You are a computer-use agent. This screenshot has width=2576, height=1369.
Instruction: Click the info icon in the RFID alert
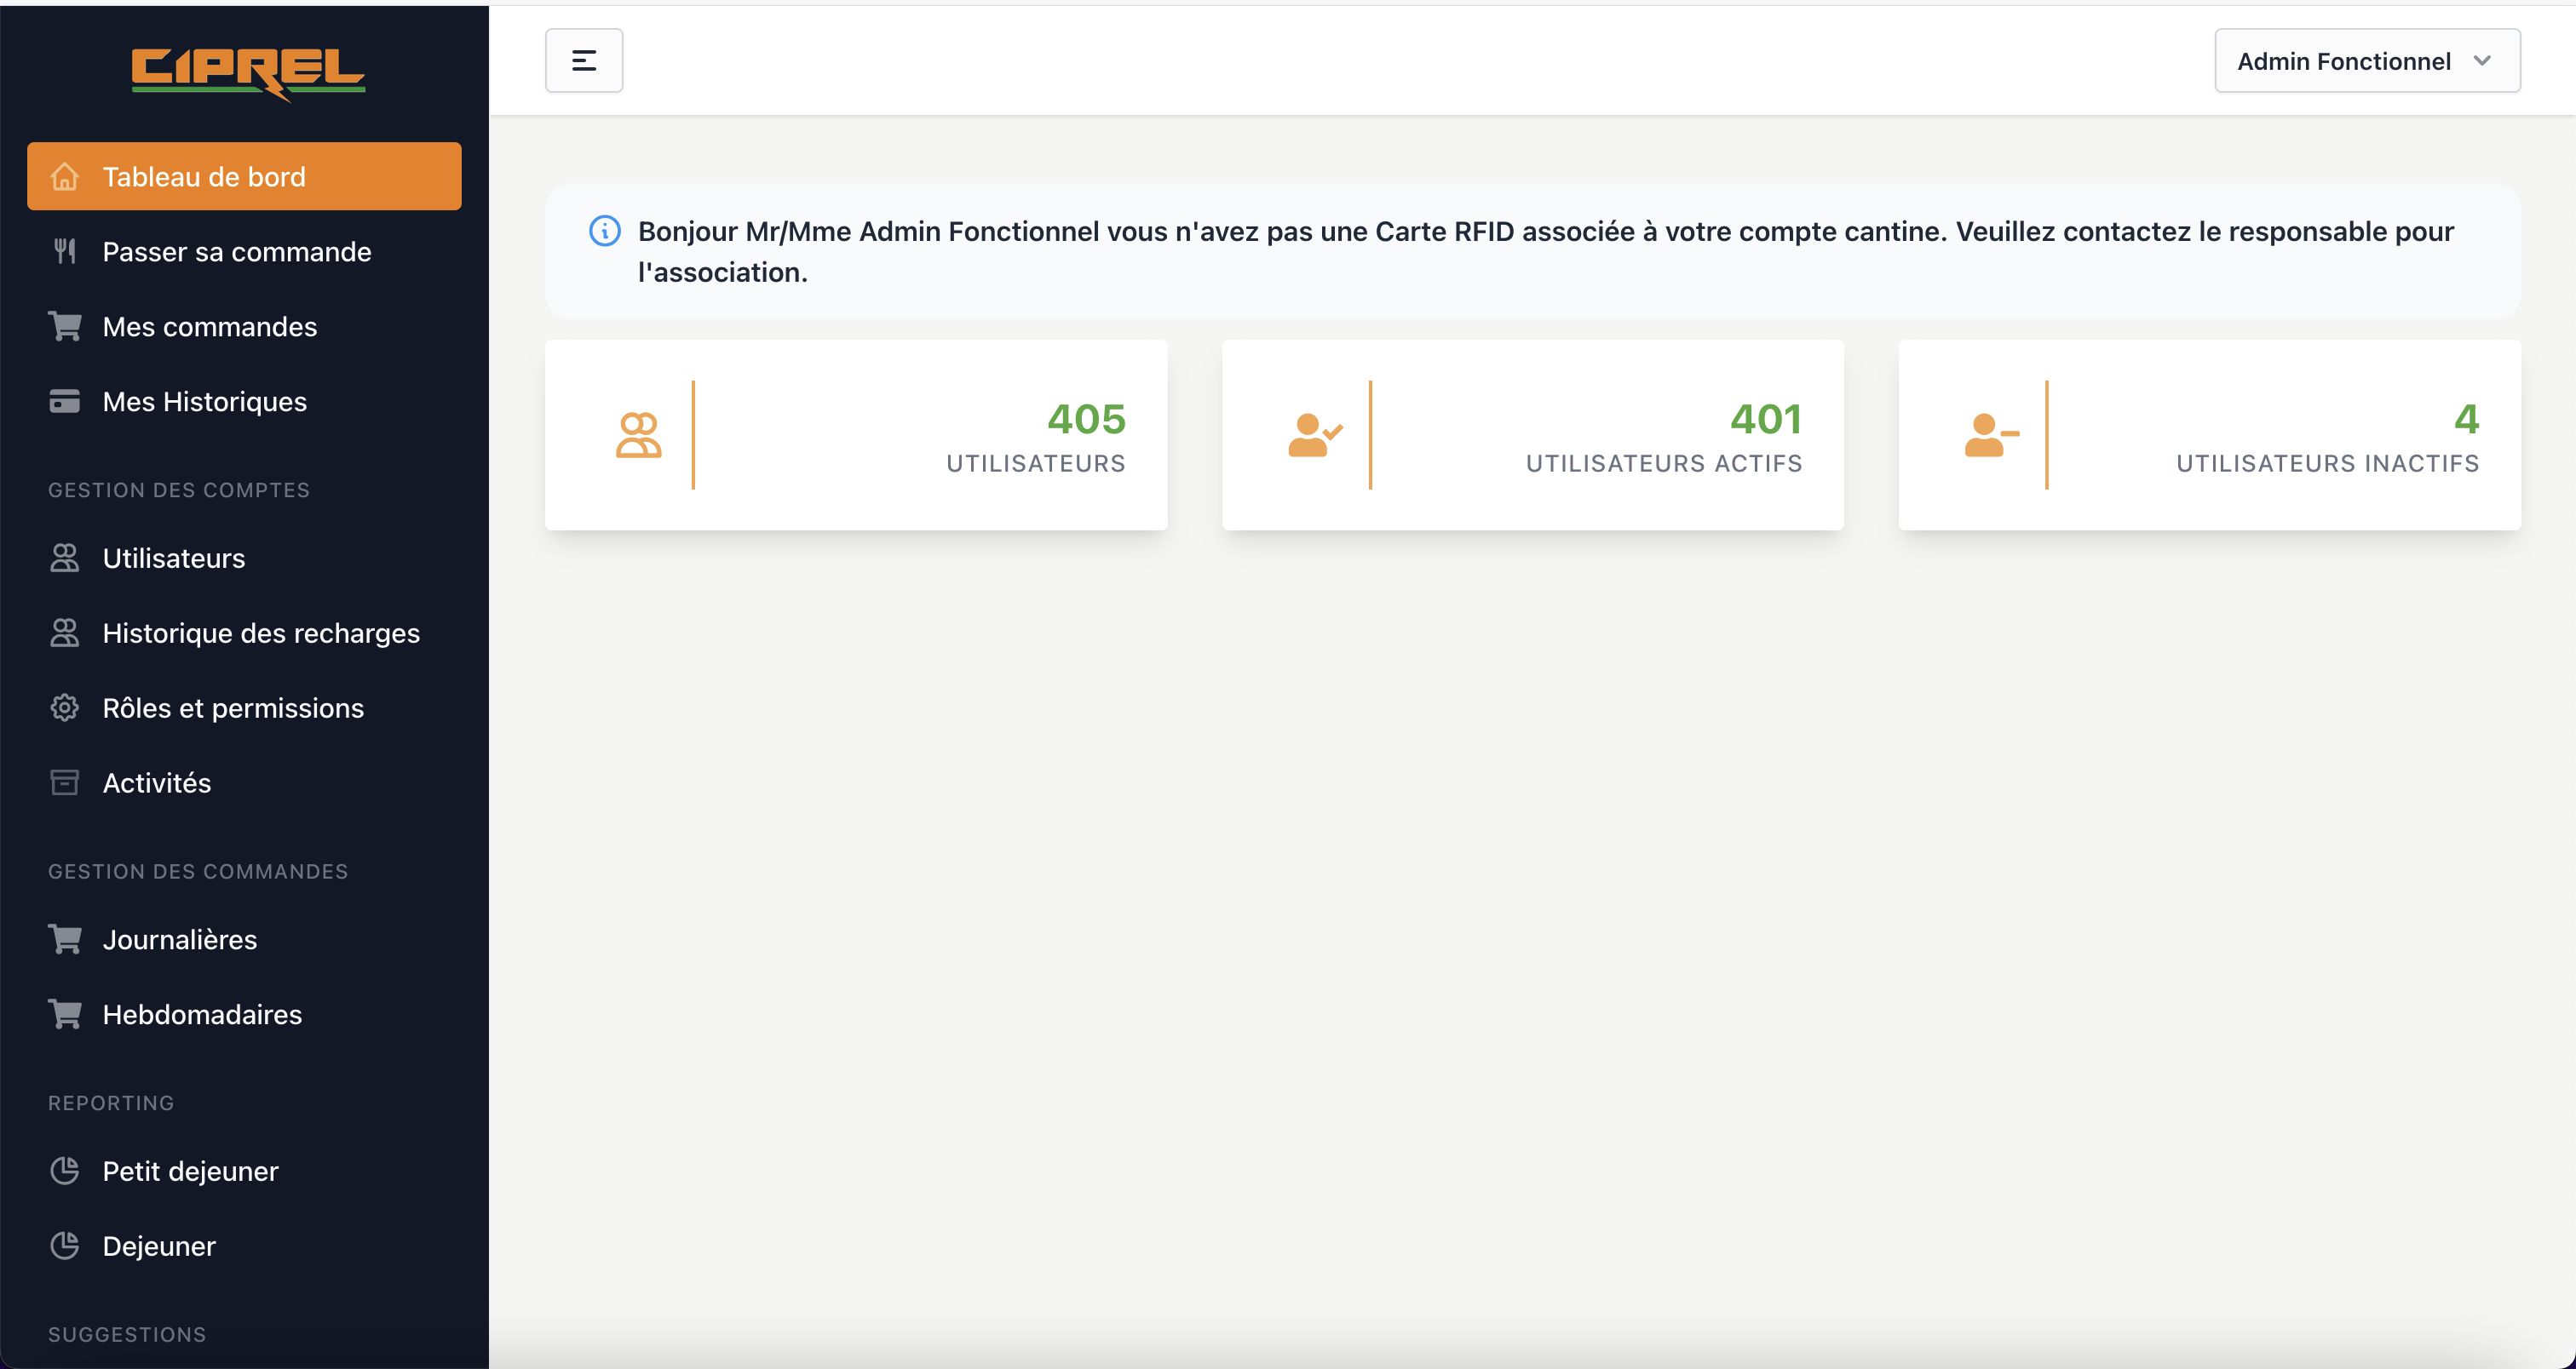604,231
